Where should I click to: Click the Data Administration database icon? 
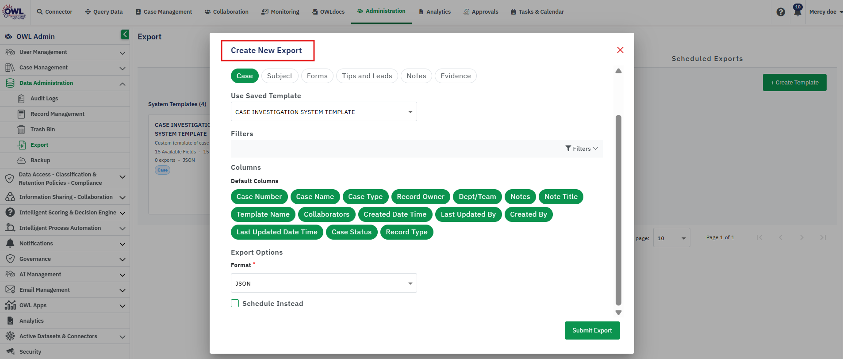[x=10, y=83]
